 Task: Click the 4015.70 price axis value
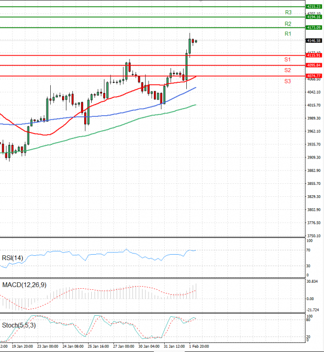point(314,105)
